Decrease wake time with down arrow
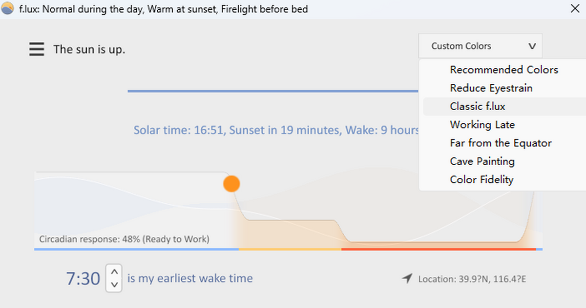This screenshot has width=586, height=308. (114, 285)
